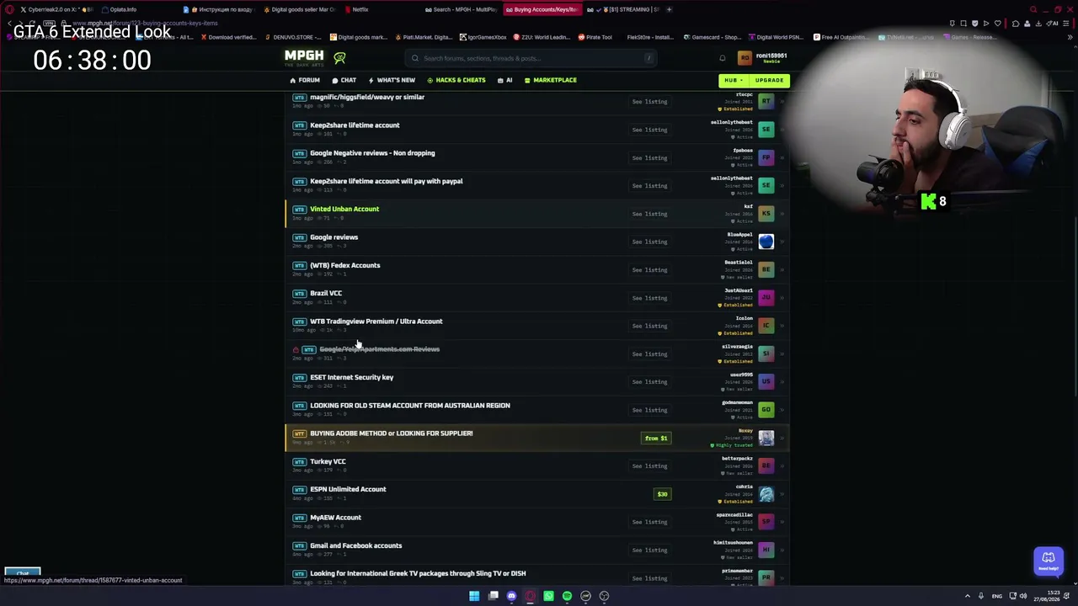Screen dimensions: 1078x606
Task: Open 'magnific/higgsfield/weavy or similar' thread
Action: (x=367, y=97)
